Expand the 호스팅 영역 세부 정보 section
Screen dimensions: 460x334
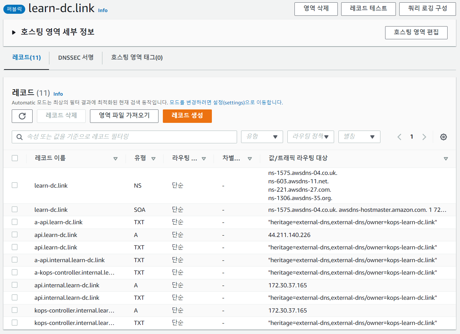14,33
